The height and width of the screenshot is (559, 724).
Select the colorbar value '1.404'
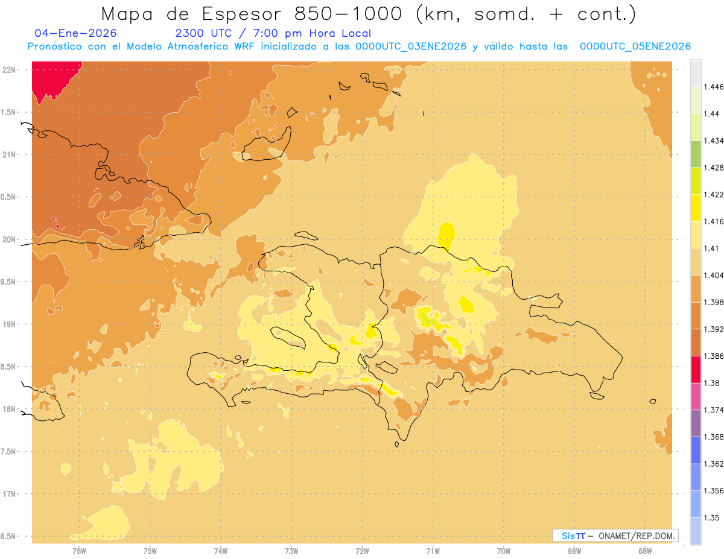714,275
